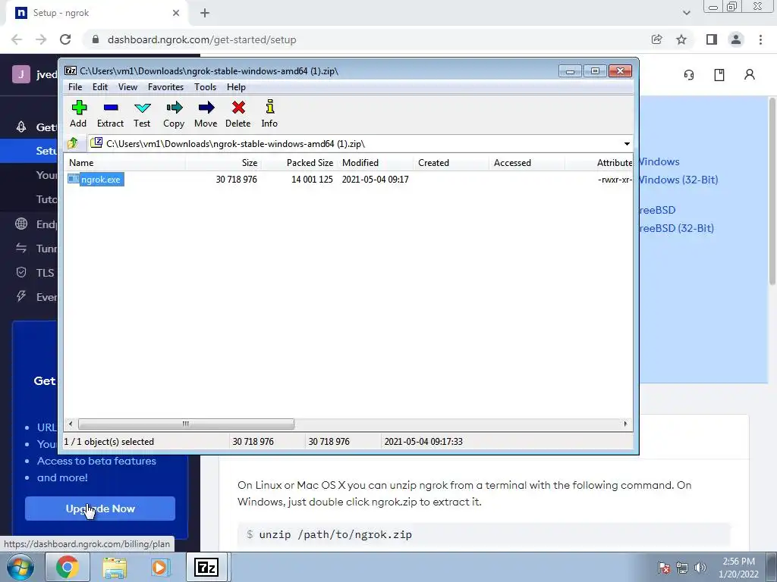This screenshot has height=582, width=777.
Task: Expand the 7-Zip address path dropdown
Action: pyautogui.click(x=627, y=144)
